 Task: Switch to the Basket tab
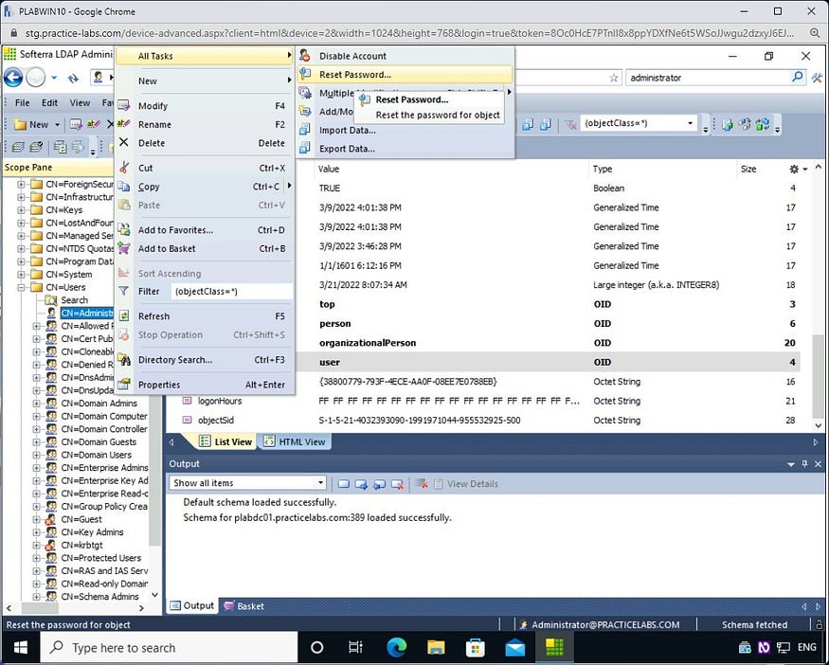coord(243,606)
